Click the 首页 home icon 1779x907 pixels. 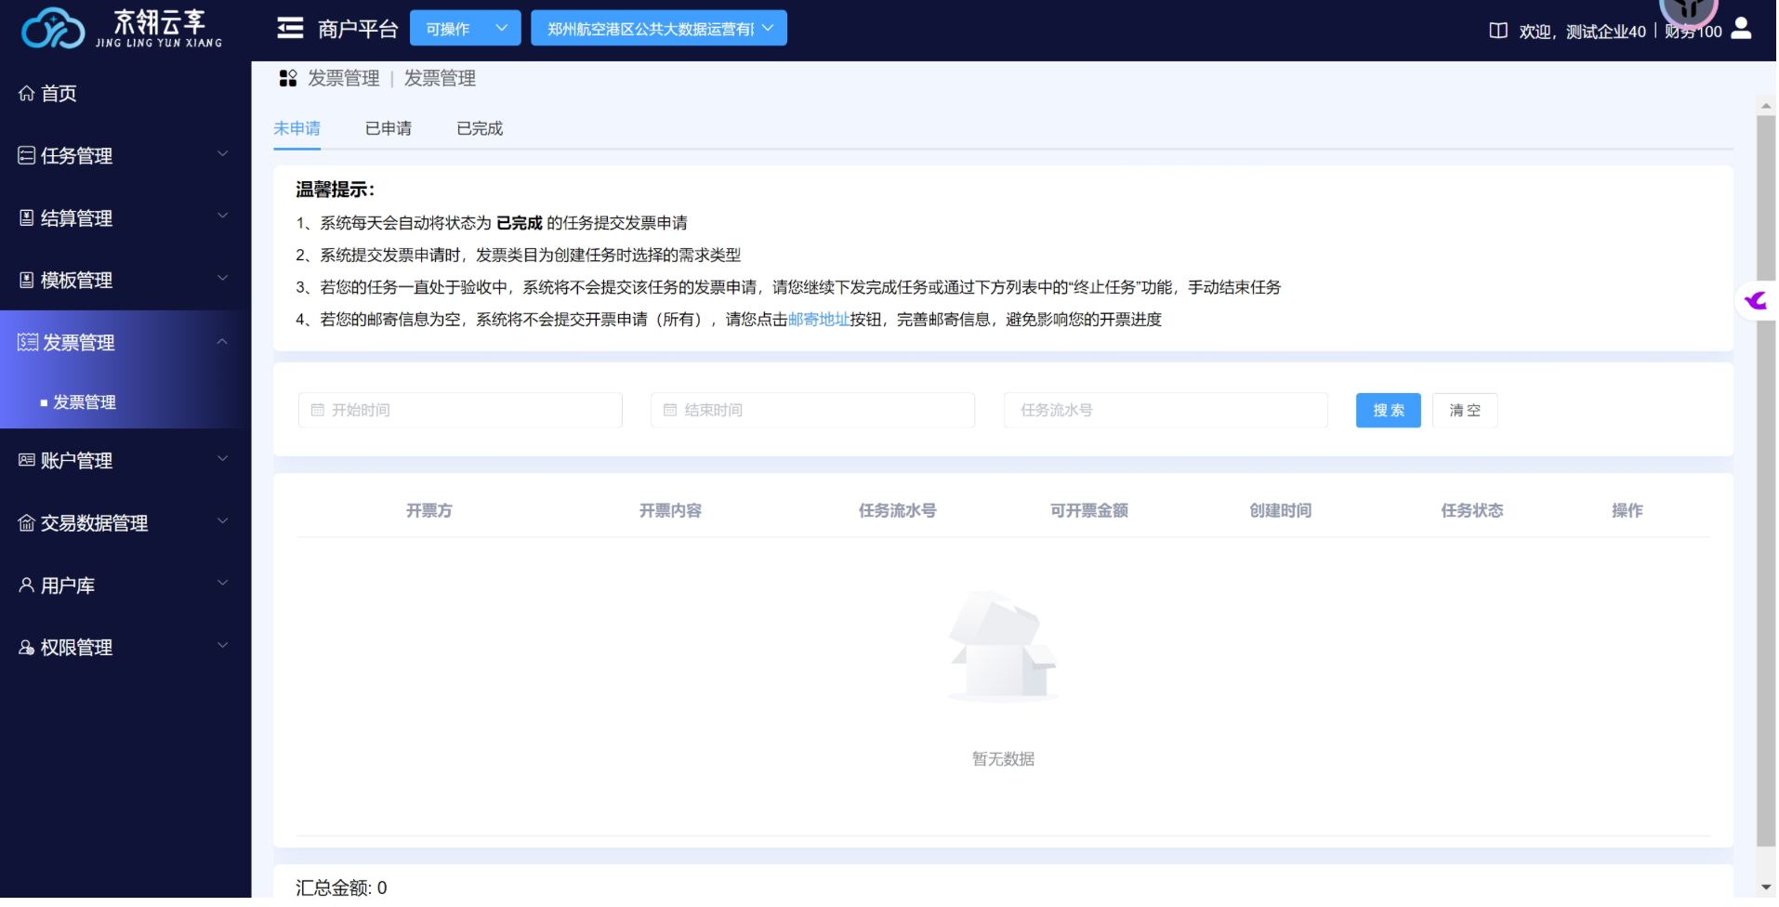pos(27,94)
